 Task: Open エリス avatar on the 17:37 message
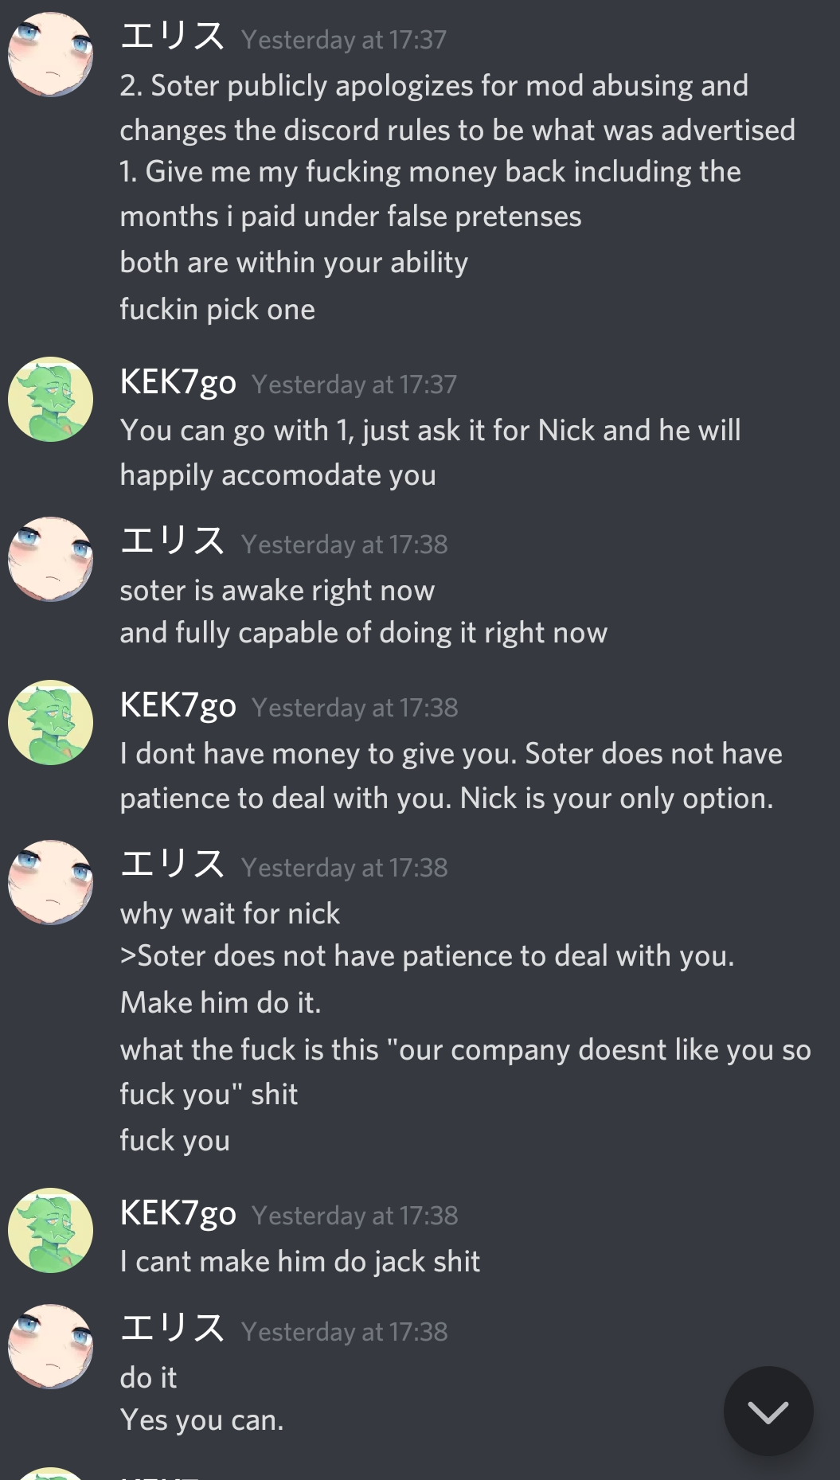(50, 54)
